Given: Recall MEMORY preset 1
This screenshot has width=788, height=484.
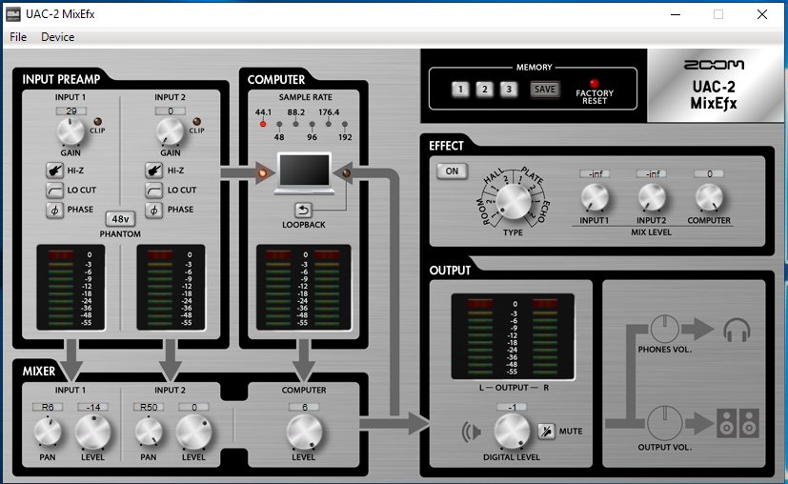Looking at the screenshot, I should pos(460,89).
